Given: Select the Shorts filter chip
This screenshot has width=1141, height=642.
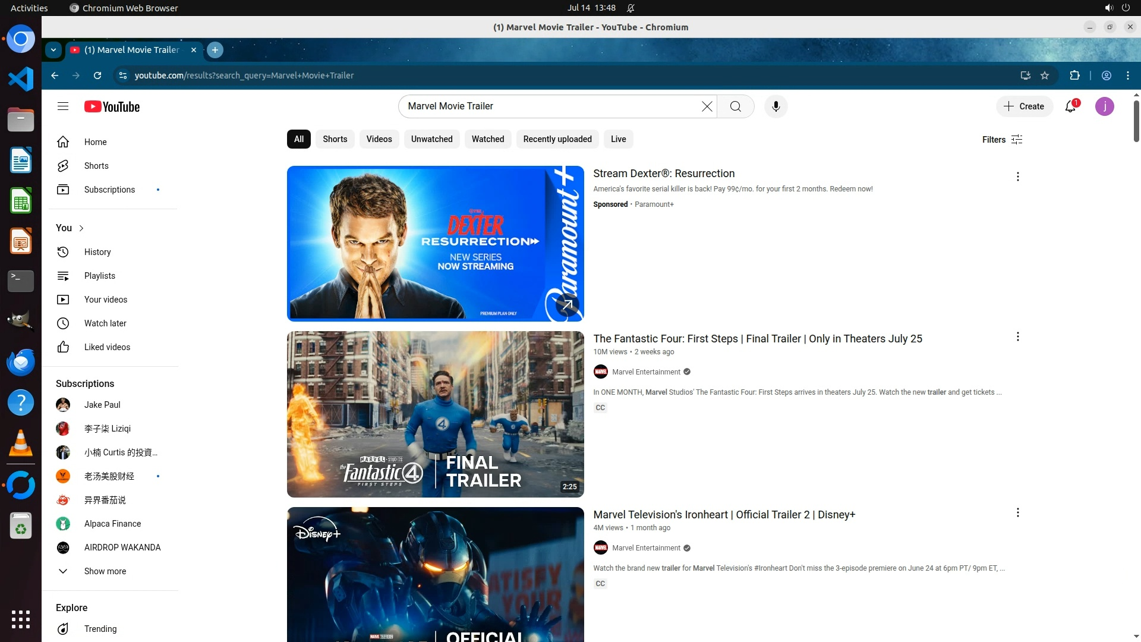Looking at the screenshot, I should click(x=335, y=139).
